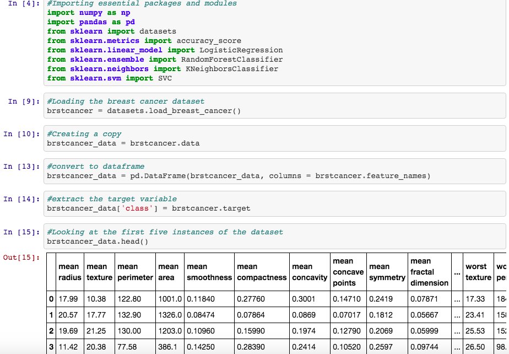This screenshot has width=509, height=354.
Task: Click the mean area value 1326.0
Action: coord(170,315)
